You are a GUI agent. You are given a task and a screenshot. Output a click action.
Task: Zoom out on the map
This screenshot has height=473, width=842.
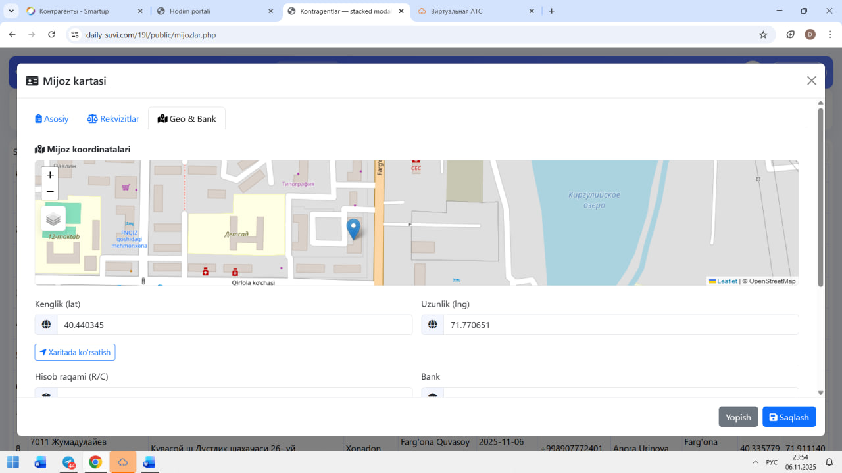(x=50, y=192)
